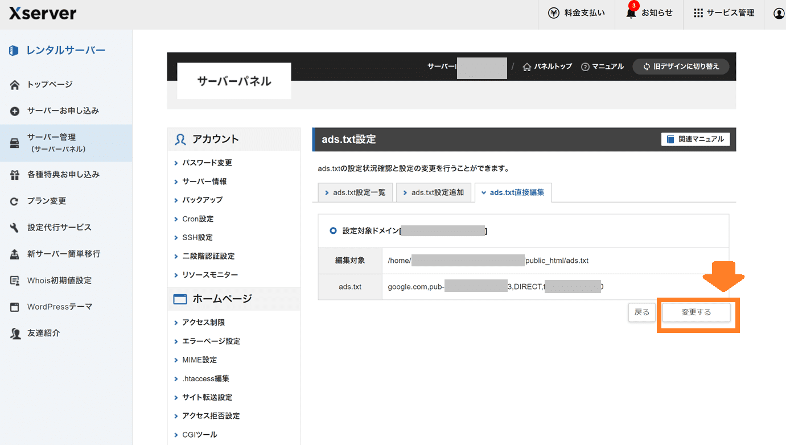Click the user account icon

779,14
